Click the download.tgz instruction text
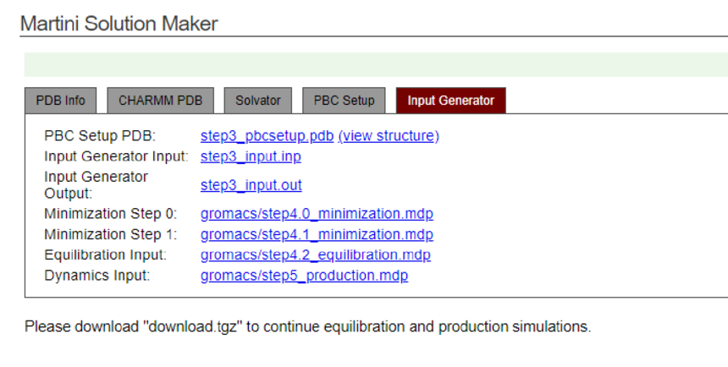728x367 pixels. [307, 326]
